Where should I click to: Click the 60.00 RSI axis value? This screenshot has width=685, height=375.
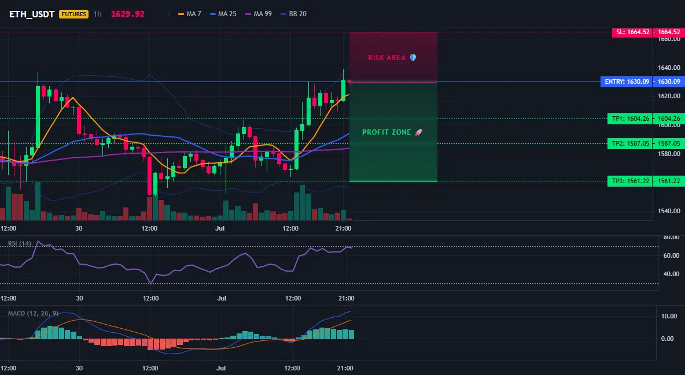672,255
